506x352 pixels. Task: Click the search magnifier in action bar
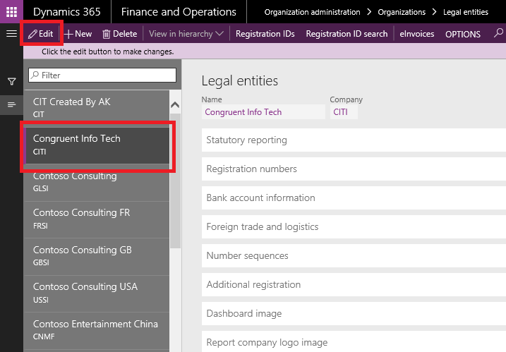click(498, 33)
